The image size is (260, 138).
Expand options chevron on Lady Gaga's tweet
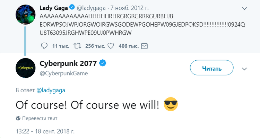(244, 8)
